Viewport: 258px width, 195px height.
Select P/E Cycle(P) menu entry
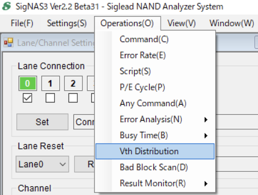(155, 87)
